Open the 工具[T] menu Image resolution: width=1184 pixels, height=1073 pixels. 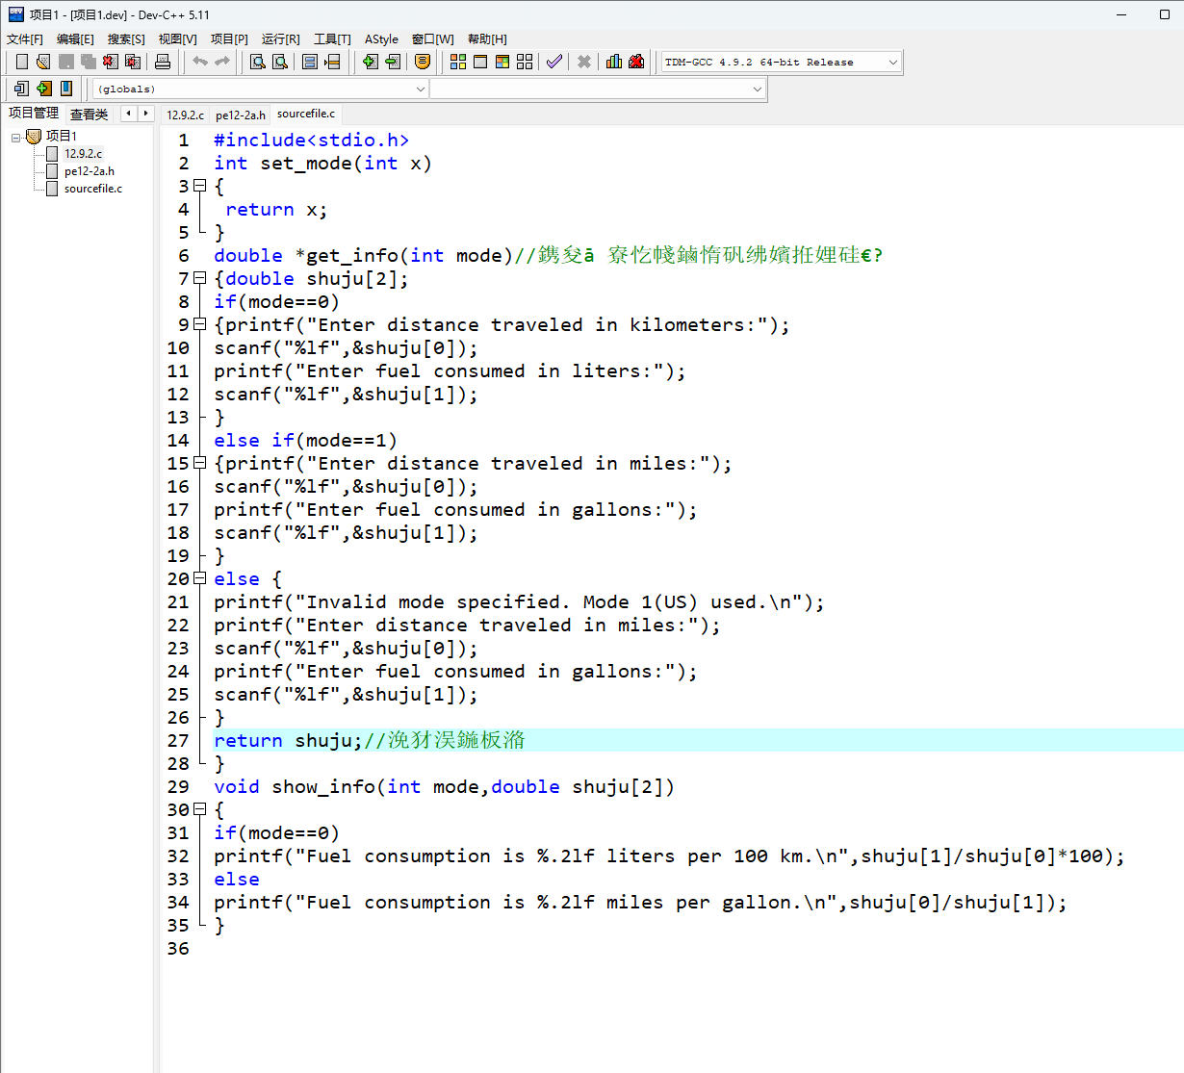pos(332,38)
